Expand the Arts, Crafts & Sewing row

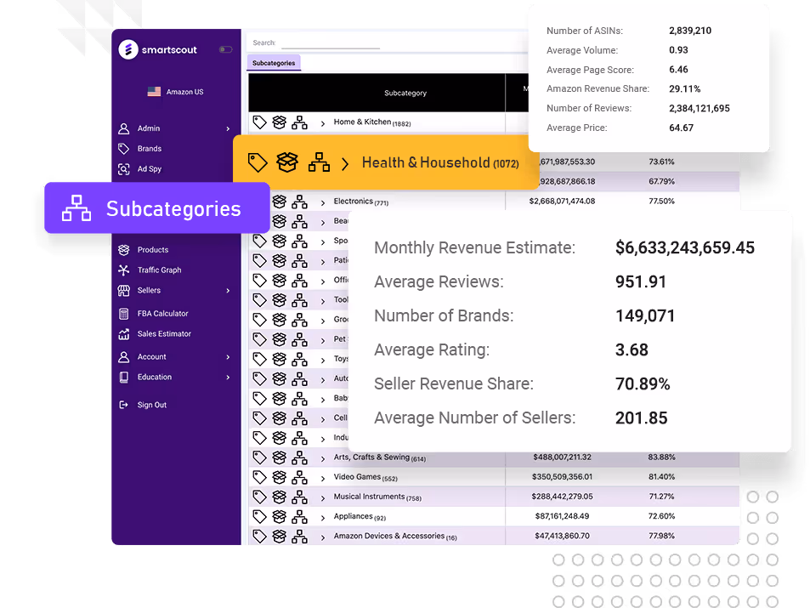click(x=323, y=458)
